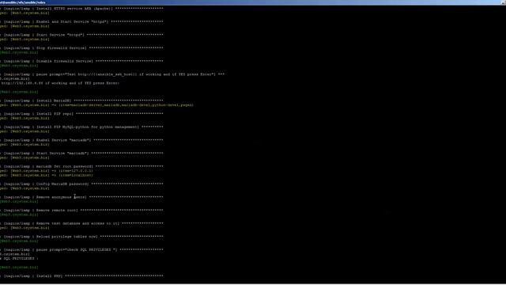This screenshot has height=285, width=506.
Task: Click the result line with item=localhost
Action: 47,175
